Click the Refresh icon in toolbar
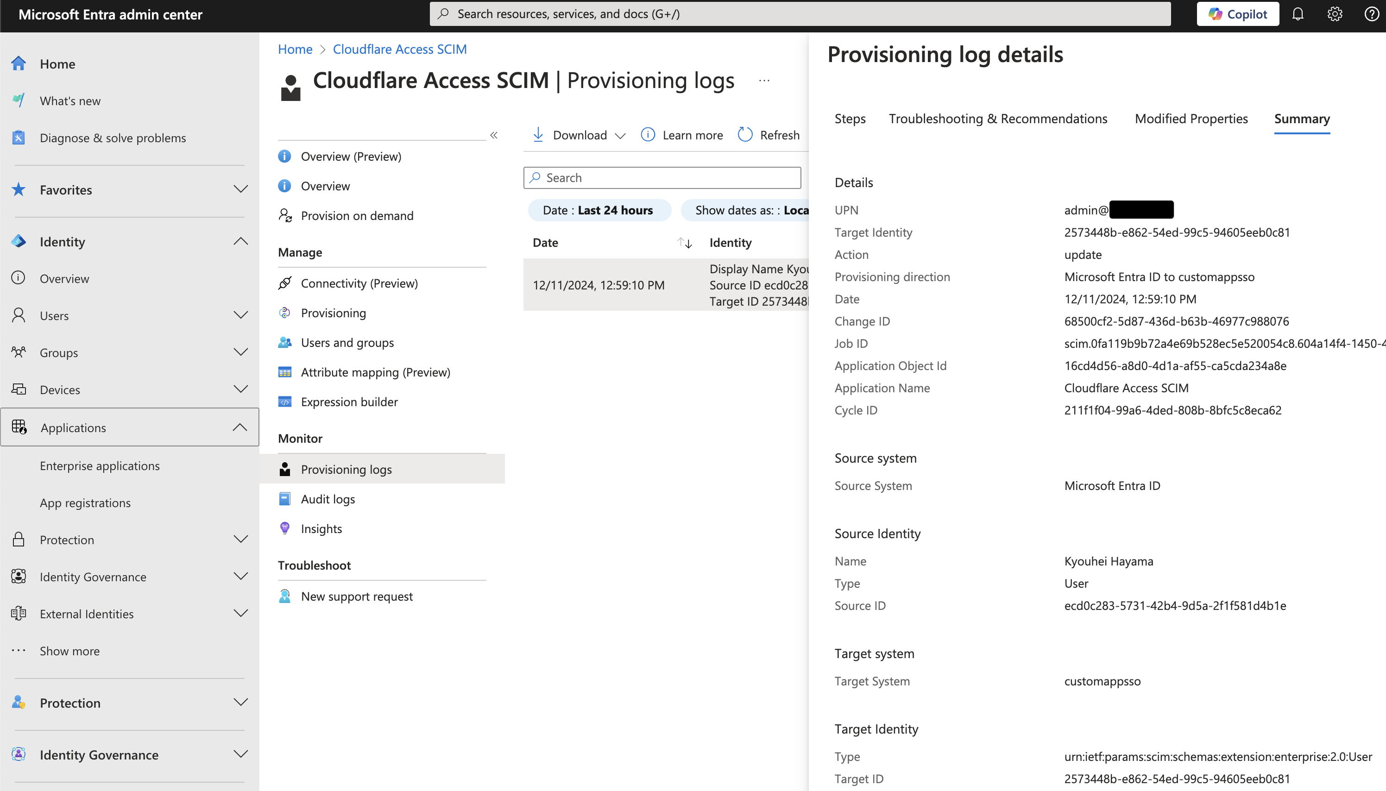The height and width of the screenshot is (791, 1386). pyautogui.click(x=745, y=135)
